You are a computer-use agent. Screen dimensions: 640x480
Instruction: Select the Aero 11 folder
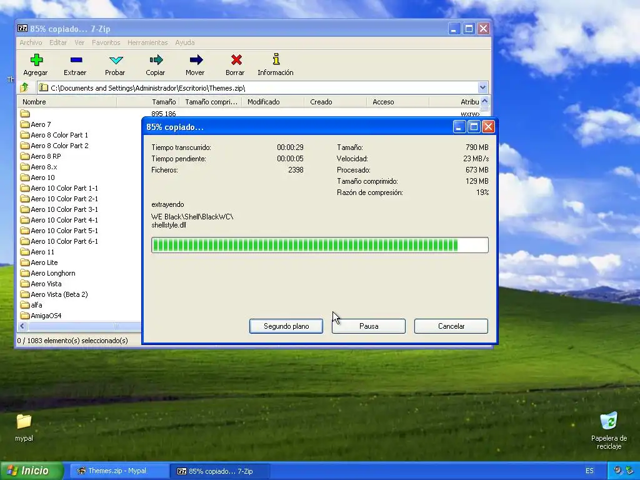[x=37, y=252]
